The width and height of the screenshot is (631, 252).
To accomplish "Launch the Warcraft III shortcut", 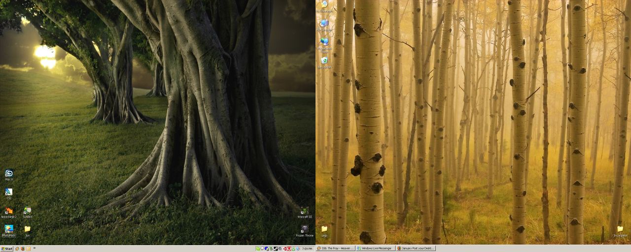I will pyautogui.click(x=305, y=212).
